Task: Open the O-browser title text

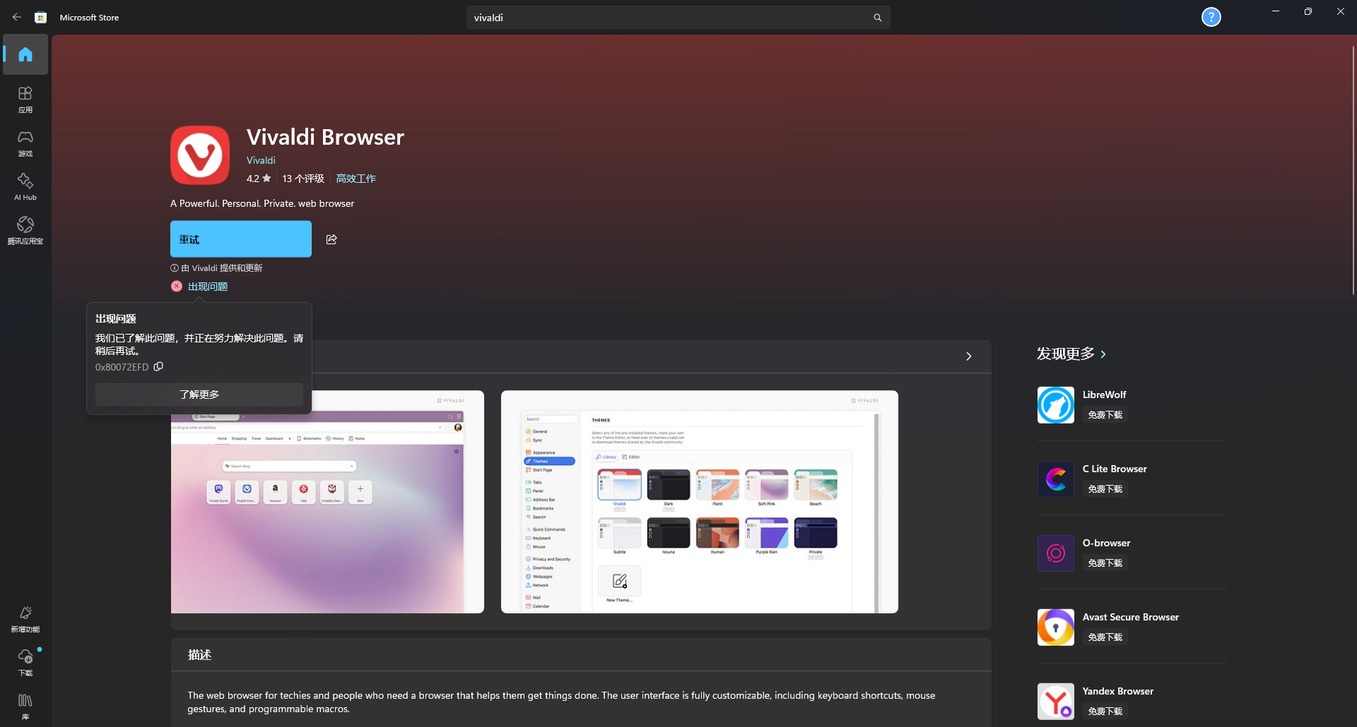Action: [x=1106, y=543]
